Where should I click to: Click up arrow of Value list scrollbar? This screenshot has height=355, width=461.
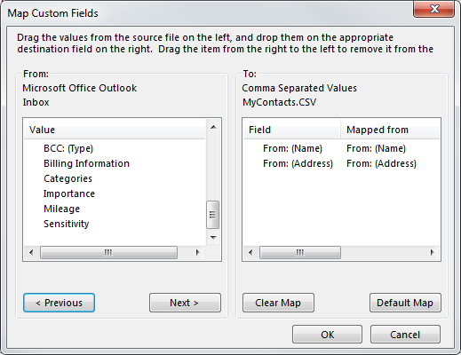tap(213, 127)
